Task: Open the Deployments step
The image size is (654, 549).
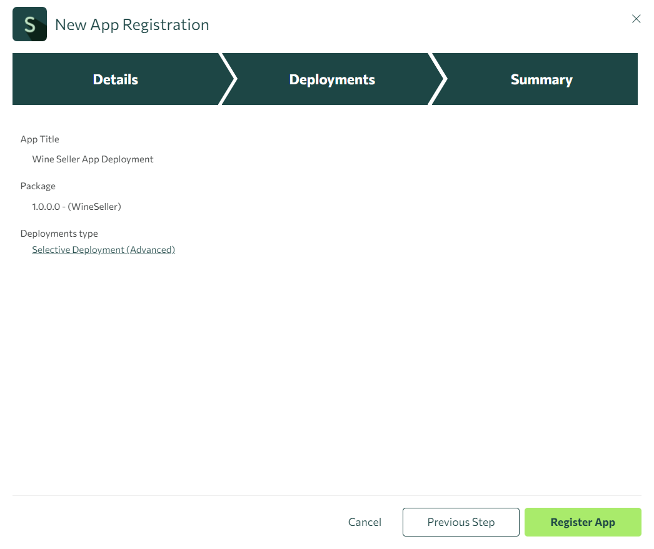Action: 331,79
